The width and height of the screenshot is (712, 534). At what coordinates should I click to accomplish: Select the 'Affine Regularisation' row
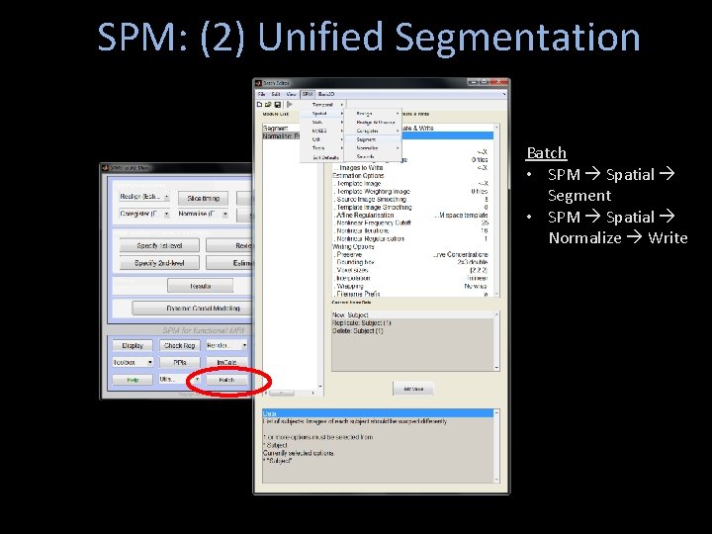point(411,216)
